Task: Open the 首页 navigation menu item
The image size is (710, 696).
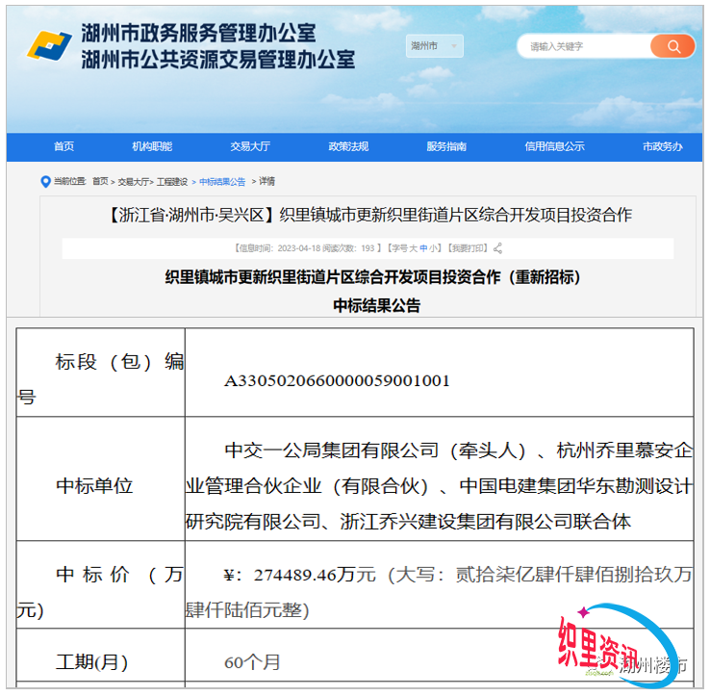Action: (x=63, y=146)
